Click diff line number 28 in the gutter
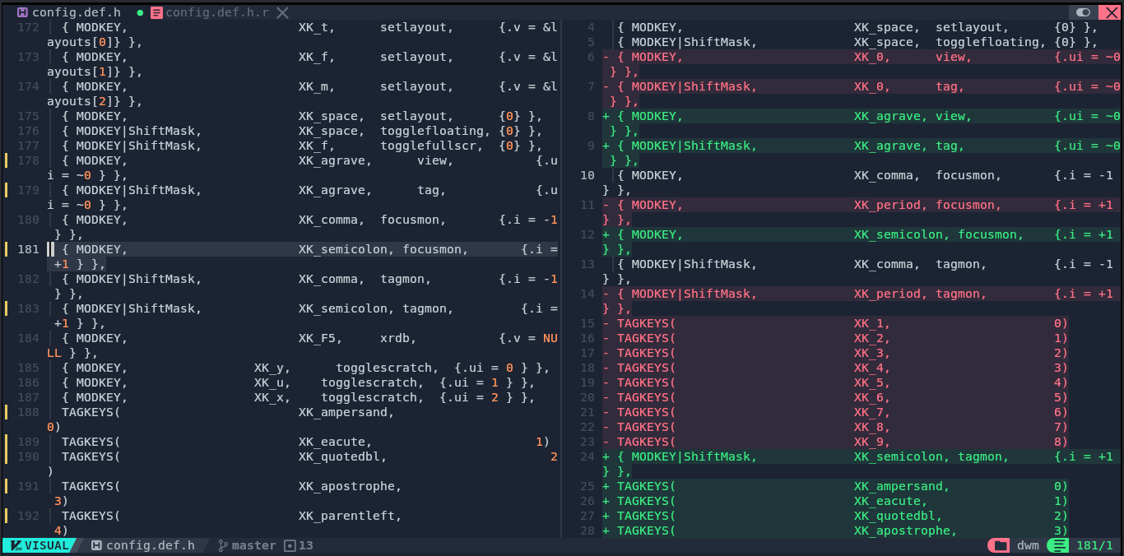The height and width of the screenshot is (556, 1124). [588, 531]
